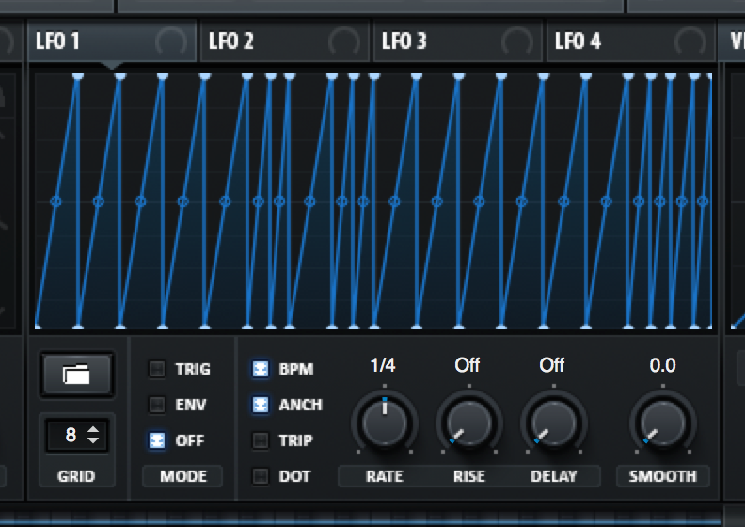This screenshot has height=527, width=745.
Task: Switch to the LFO 4 tab
Action: [x=631, y=41]
